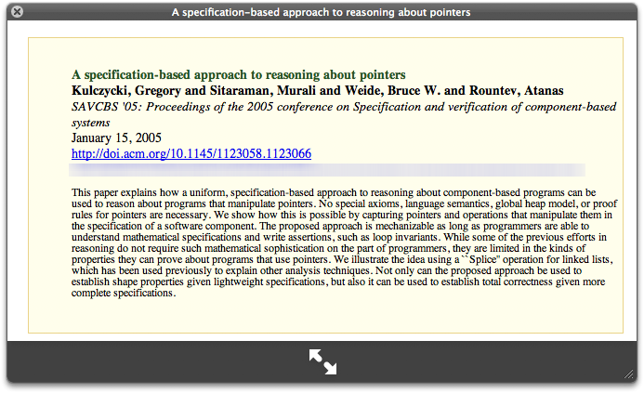Click the green paper title heading

pos(238,74)
